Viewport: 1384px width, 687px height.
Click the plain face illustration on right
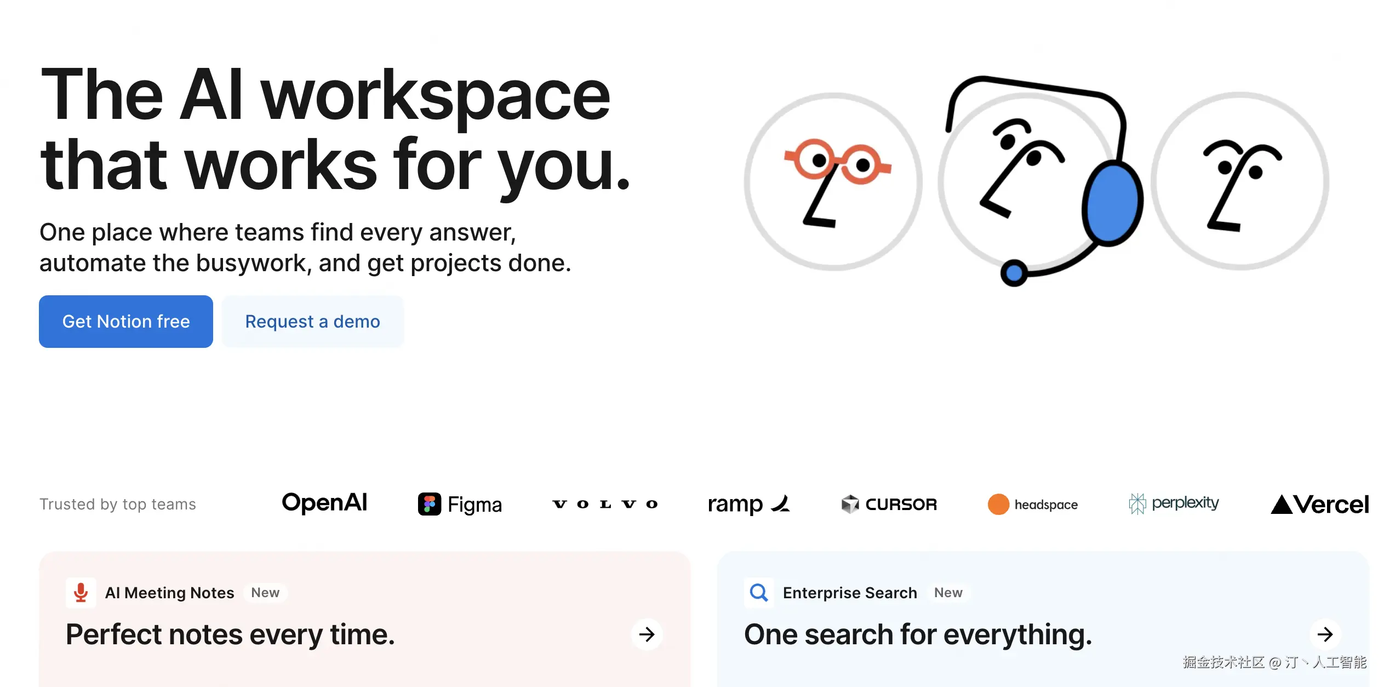(1240, 182)
